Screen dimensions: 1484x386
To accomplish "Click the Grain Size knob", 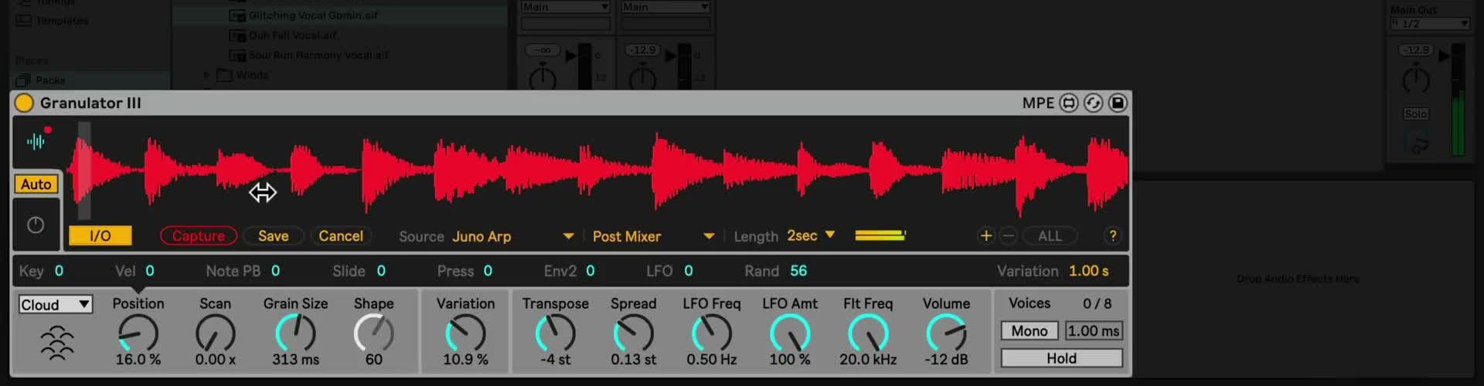I will click(295, 334).
